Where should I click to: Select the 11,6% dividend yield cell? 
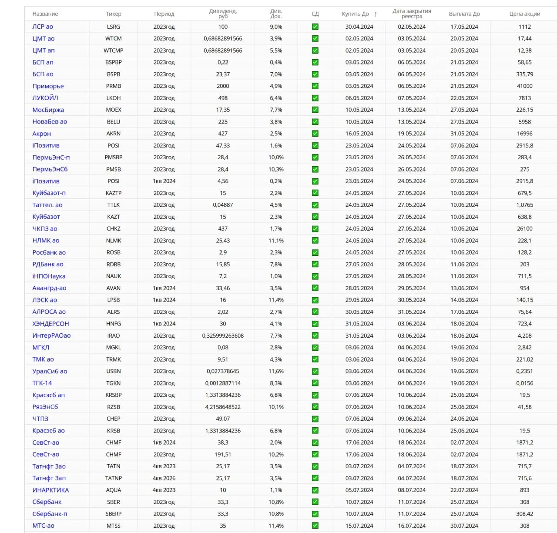(x=276, y=371)
